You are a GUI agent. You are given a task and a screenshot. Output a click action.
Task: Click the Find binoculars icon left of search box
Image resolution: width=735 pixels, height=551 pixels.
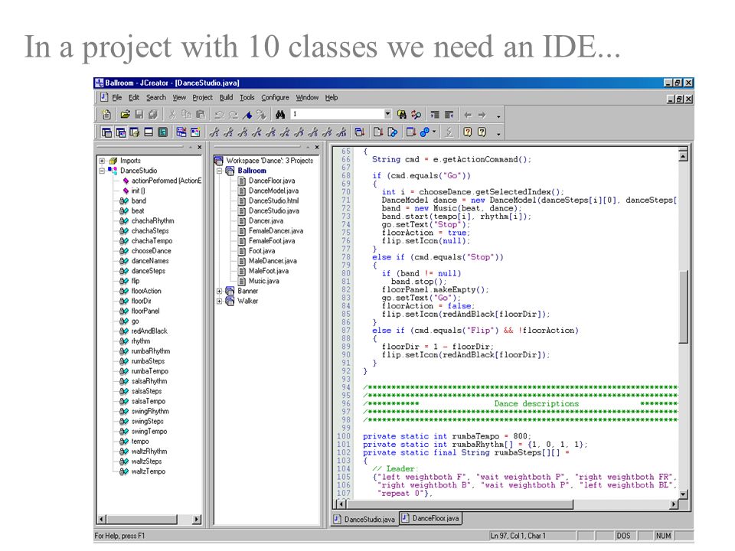click(x=280, y=114)
